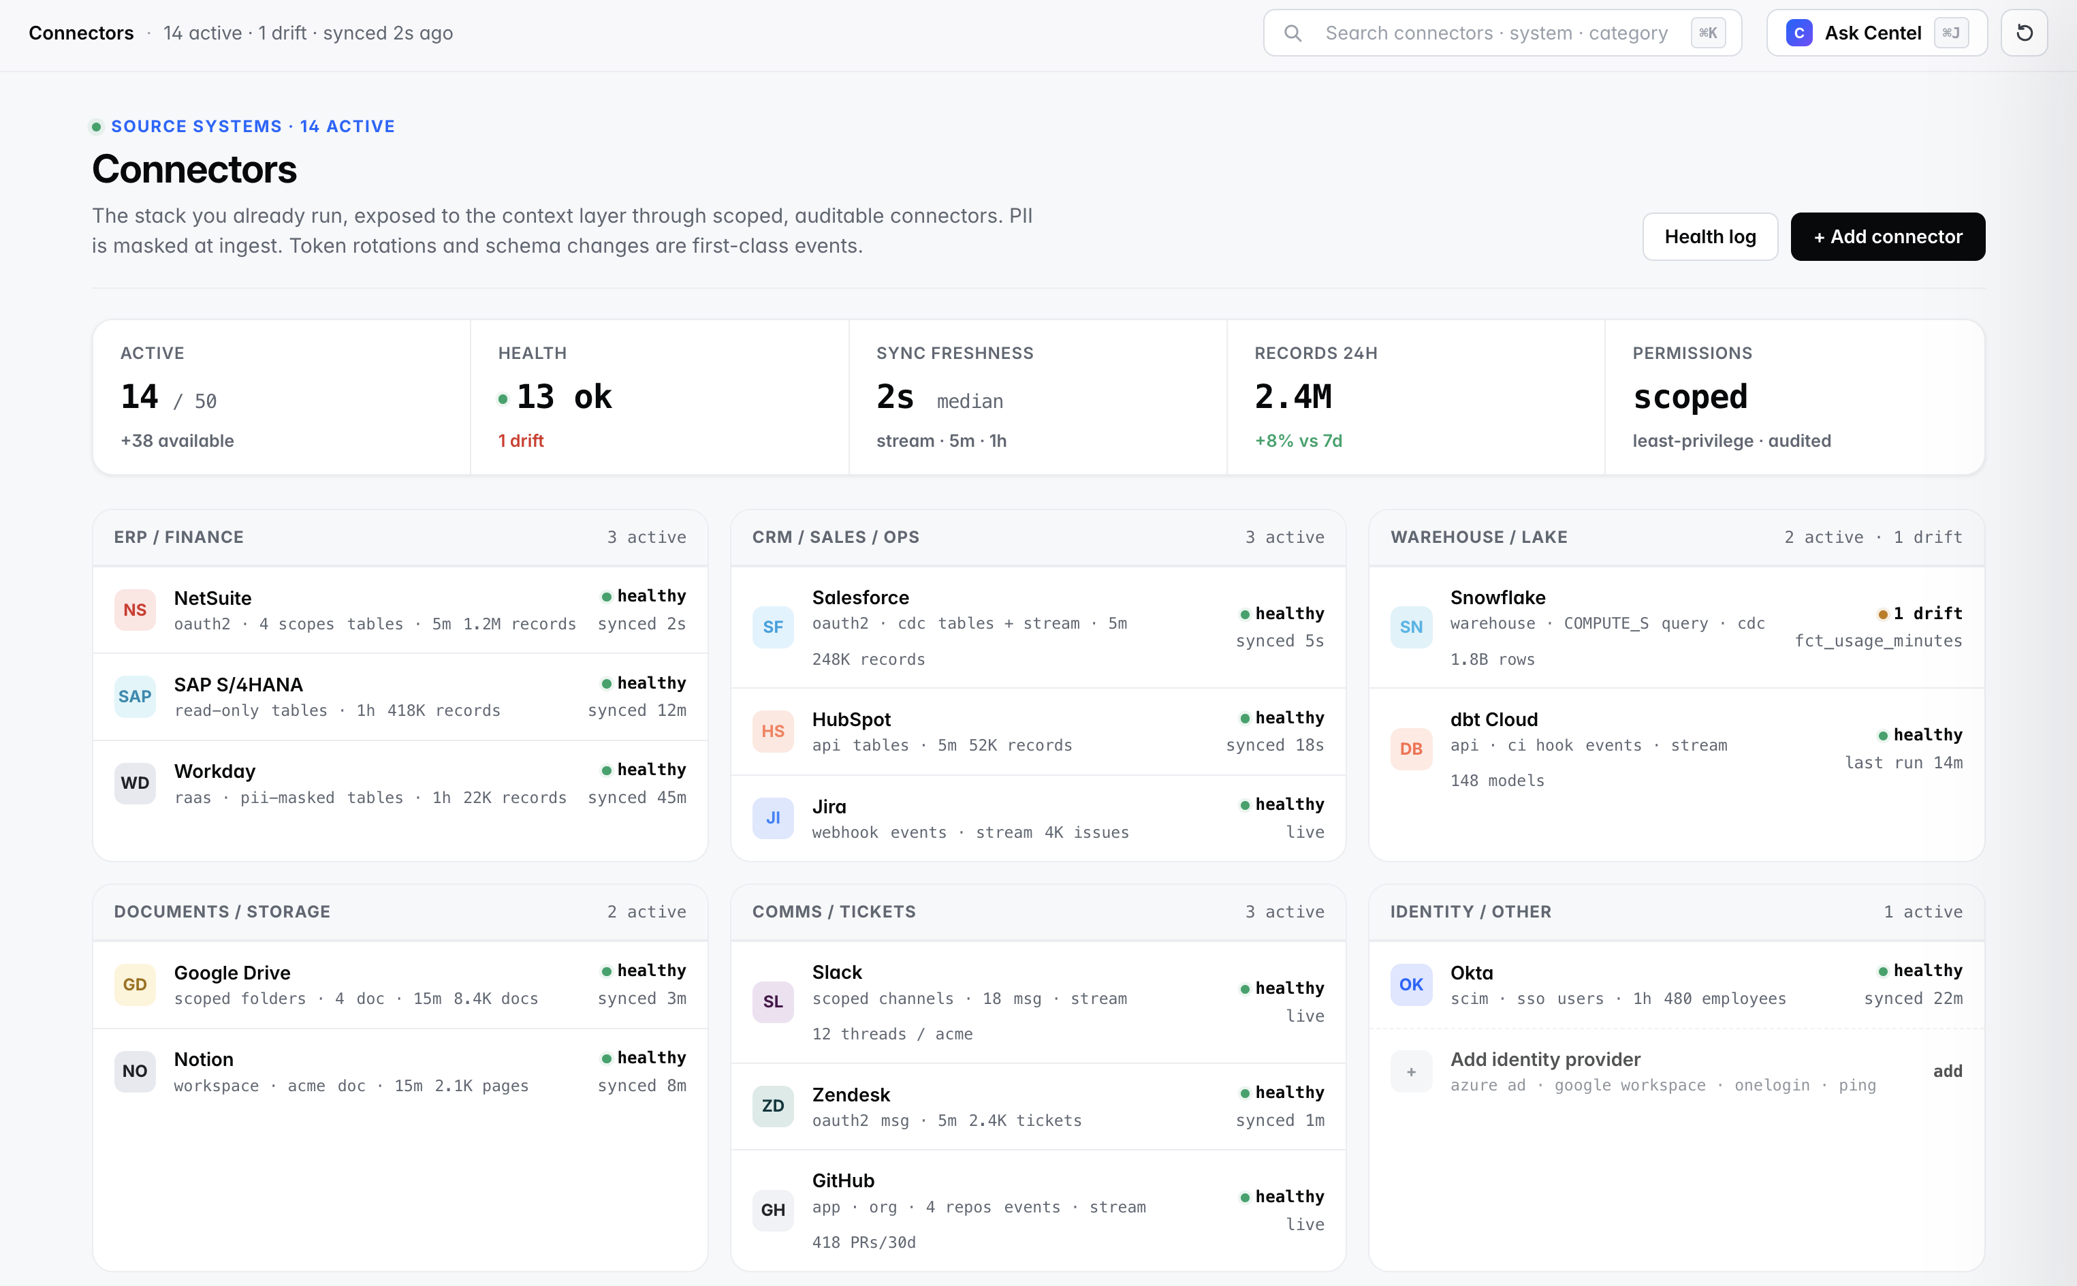This screenshot has height=1286, width=2077.
Task: Open the Okta connector name
Action: tap(1472, 972)
